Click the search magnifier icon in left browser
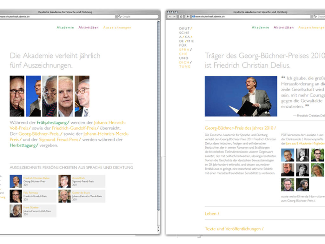The height and width of the screenshot is (244, 325). click(120, 17)
